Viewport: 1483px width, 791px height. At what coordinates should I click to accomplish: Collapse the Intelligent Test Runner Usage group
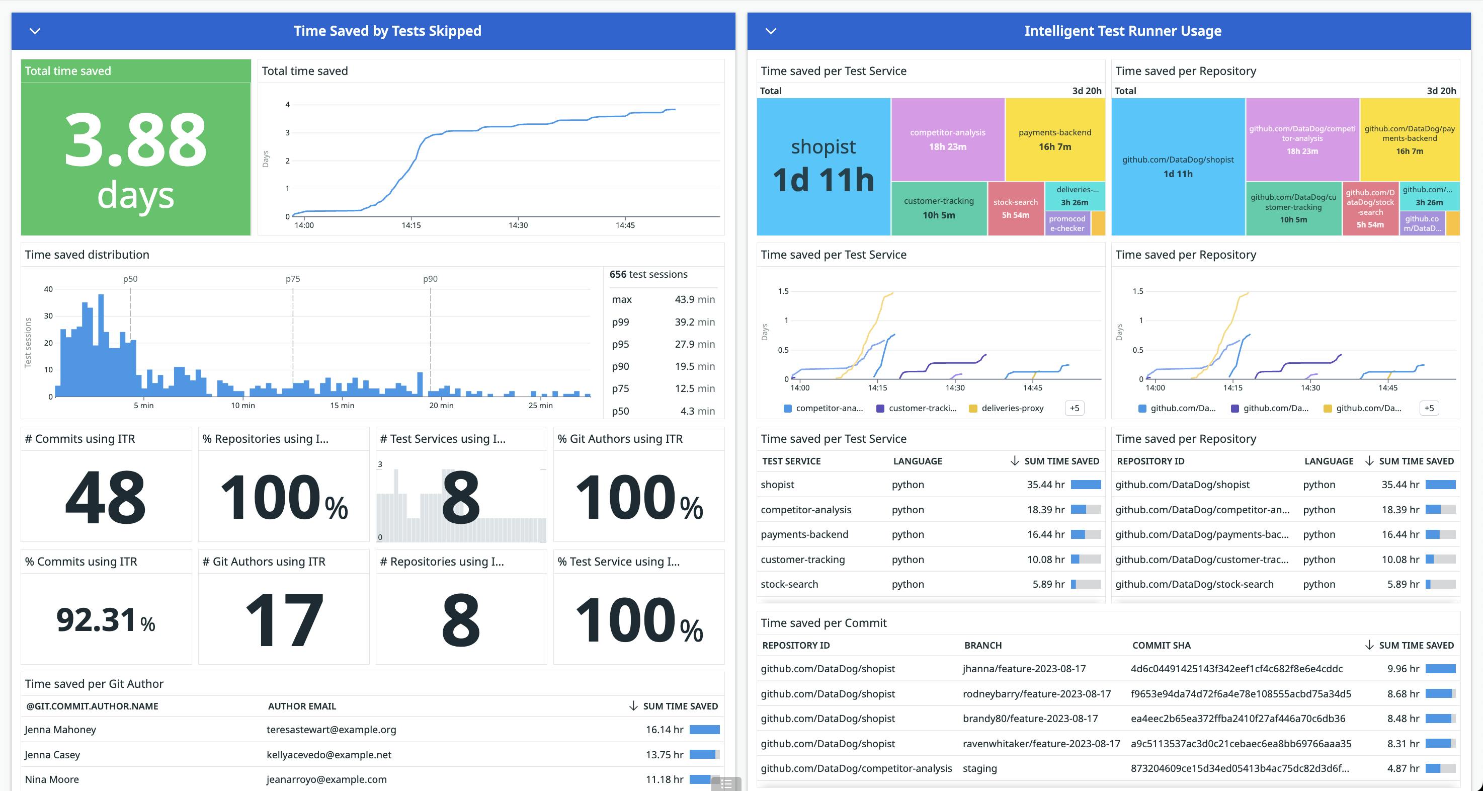coord(772,31)
